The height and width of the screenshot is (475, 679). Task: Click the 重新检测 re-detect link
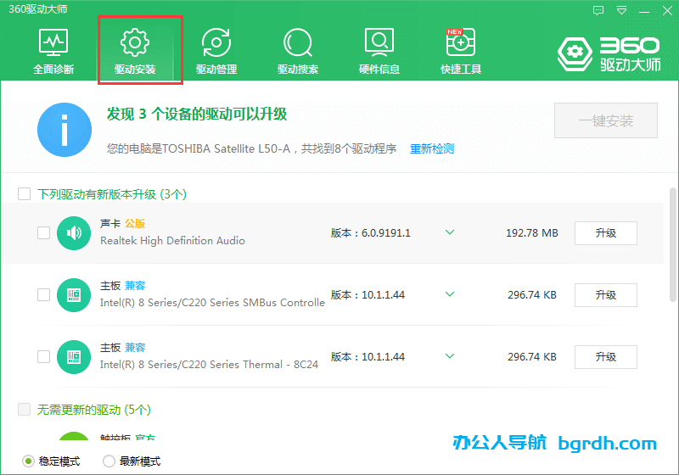432,148
